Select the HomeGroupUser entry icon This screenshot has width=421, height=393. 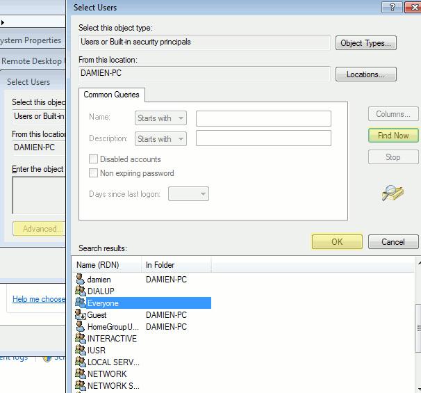pyautogui.click(x=80, y=327)
